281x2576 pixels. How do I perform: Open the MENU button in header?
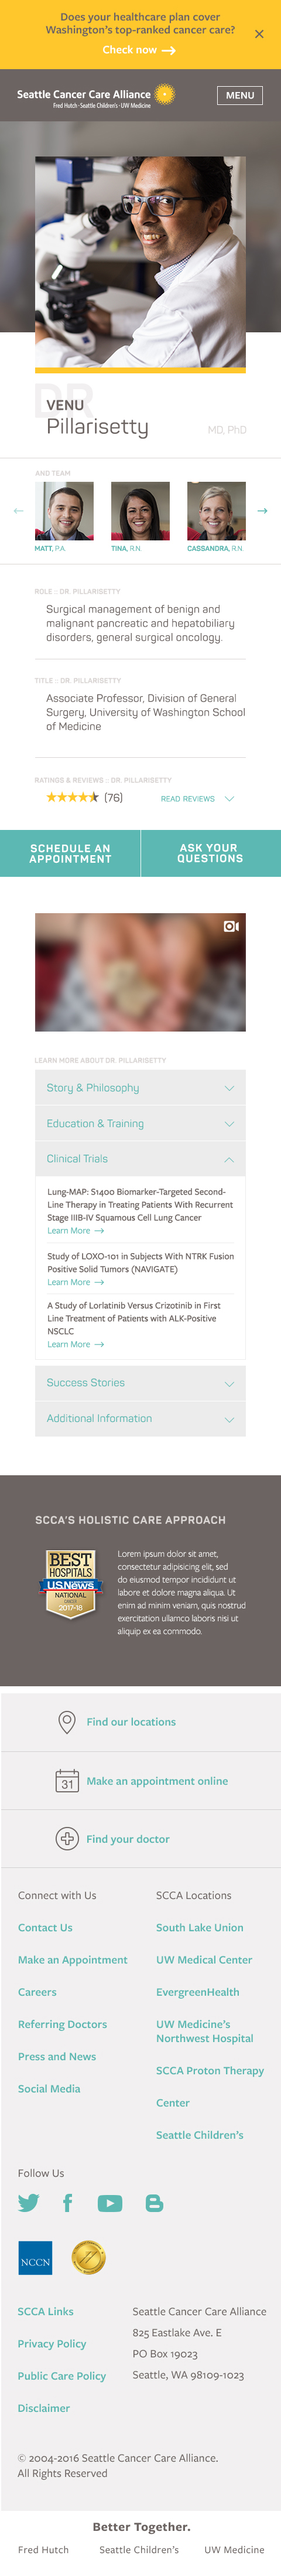(240, 96)
